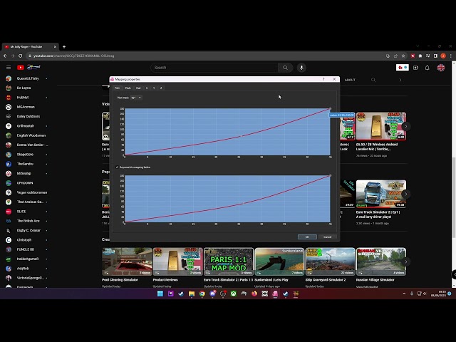Viewport: 456px width, 342px height.
Task: Open The British Ace channel link
Action: pyautogui.click(x=28, y=221)
